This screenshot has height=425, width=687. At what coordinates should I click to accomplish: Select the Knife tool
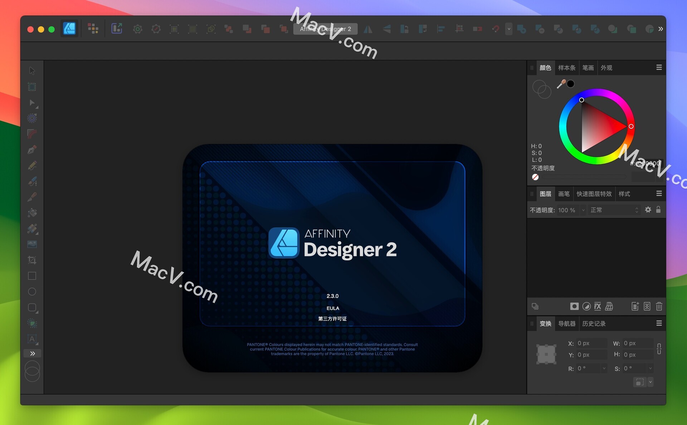(x=32, y=197)
